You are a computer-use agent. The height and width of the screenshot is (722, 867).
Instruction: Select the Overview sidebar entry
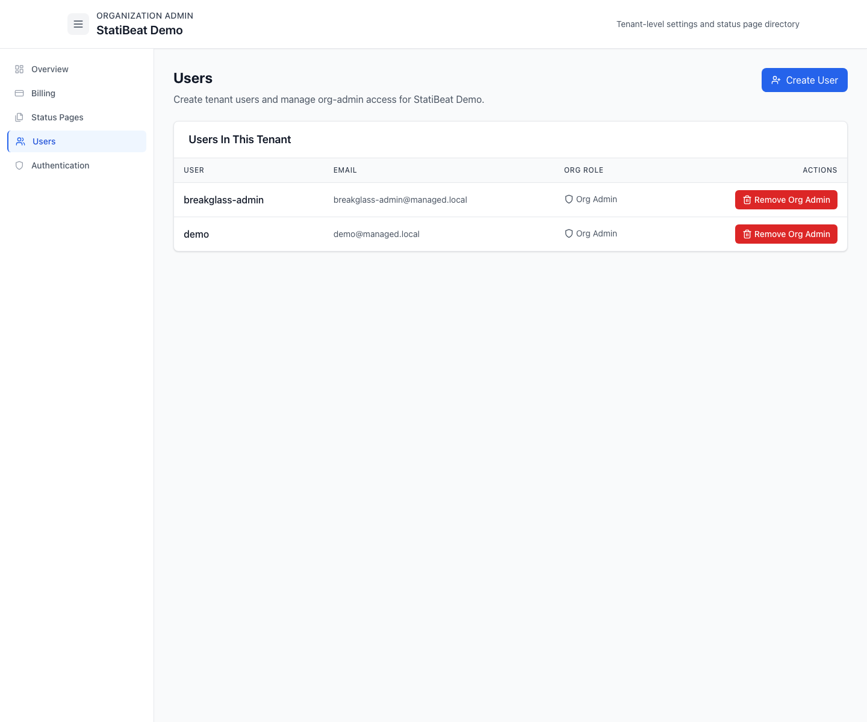tap(49, 69)
